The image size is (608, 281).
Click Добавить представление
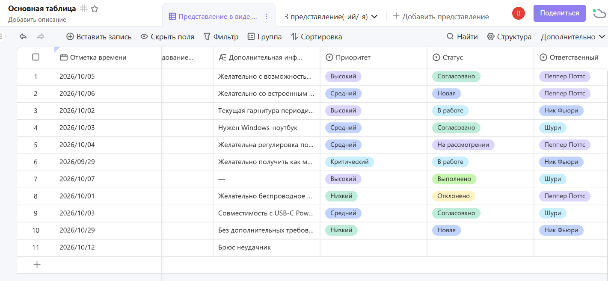pyautogui.click(x=441, y=17)
